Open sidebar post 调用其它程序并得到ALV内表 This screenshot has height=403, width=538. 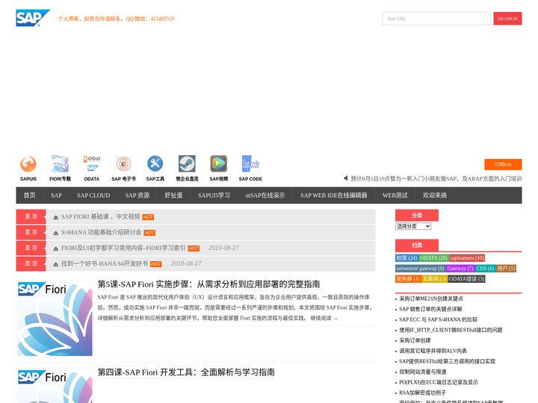point(433,351)
